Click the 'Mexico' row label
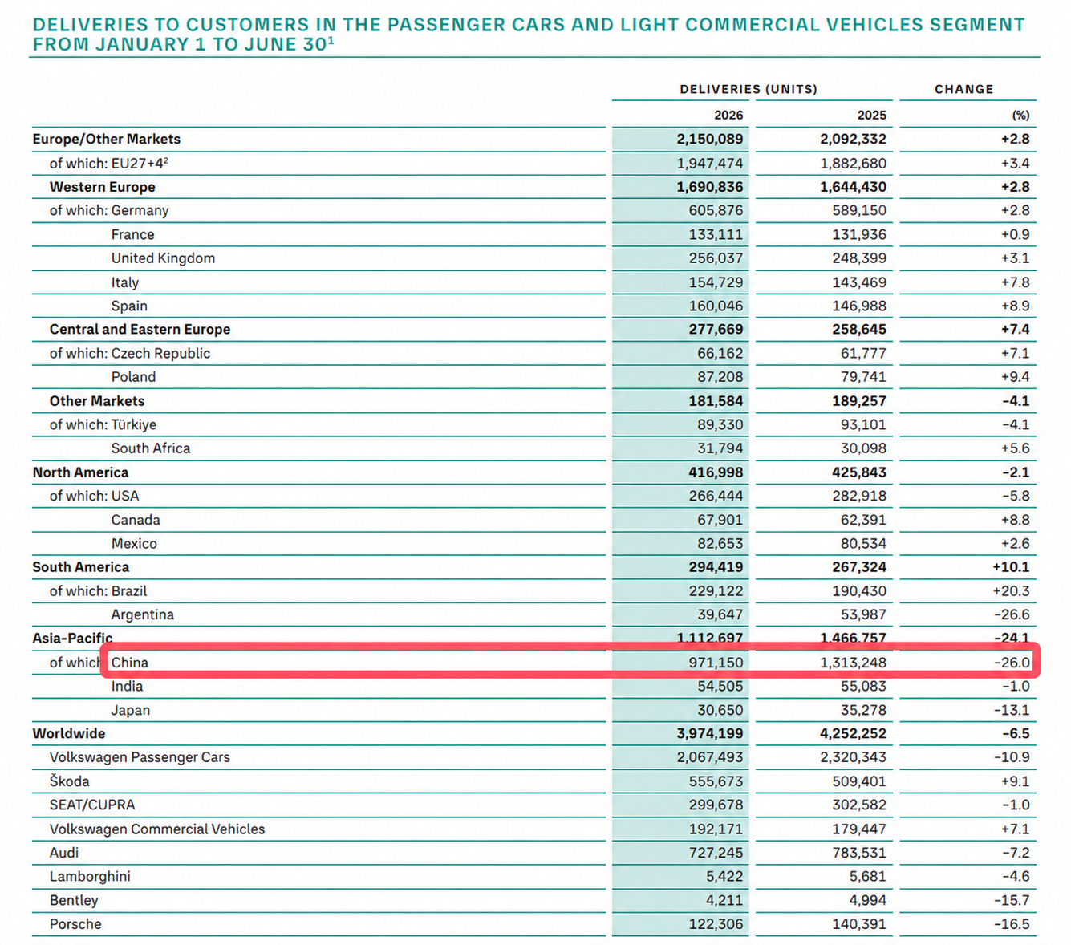1071x945 pixels. pyautogui.click(x=134, y=543)
